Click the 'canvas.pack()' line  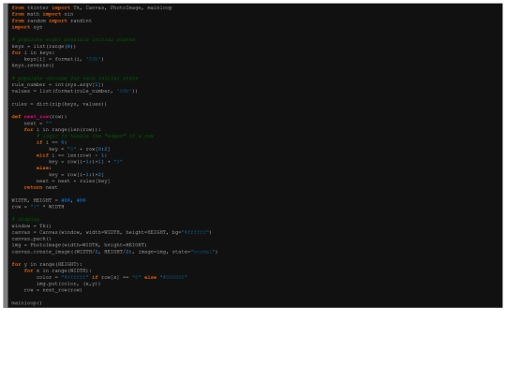click(x=31, y=239)
